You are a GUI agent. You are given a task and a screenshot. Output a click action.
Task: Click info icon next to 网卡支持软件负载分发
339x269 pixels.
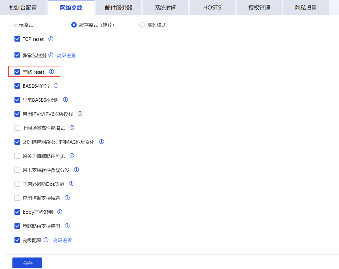point(76,170)
